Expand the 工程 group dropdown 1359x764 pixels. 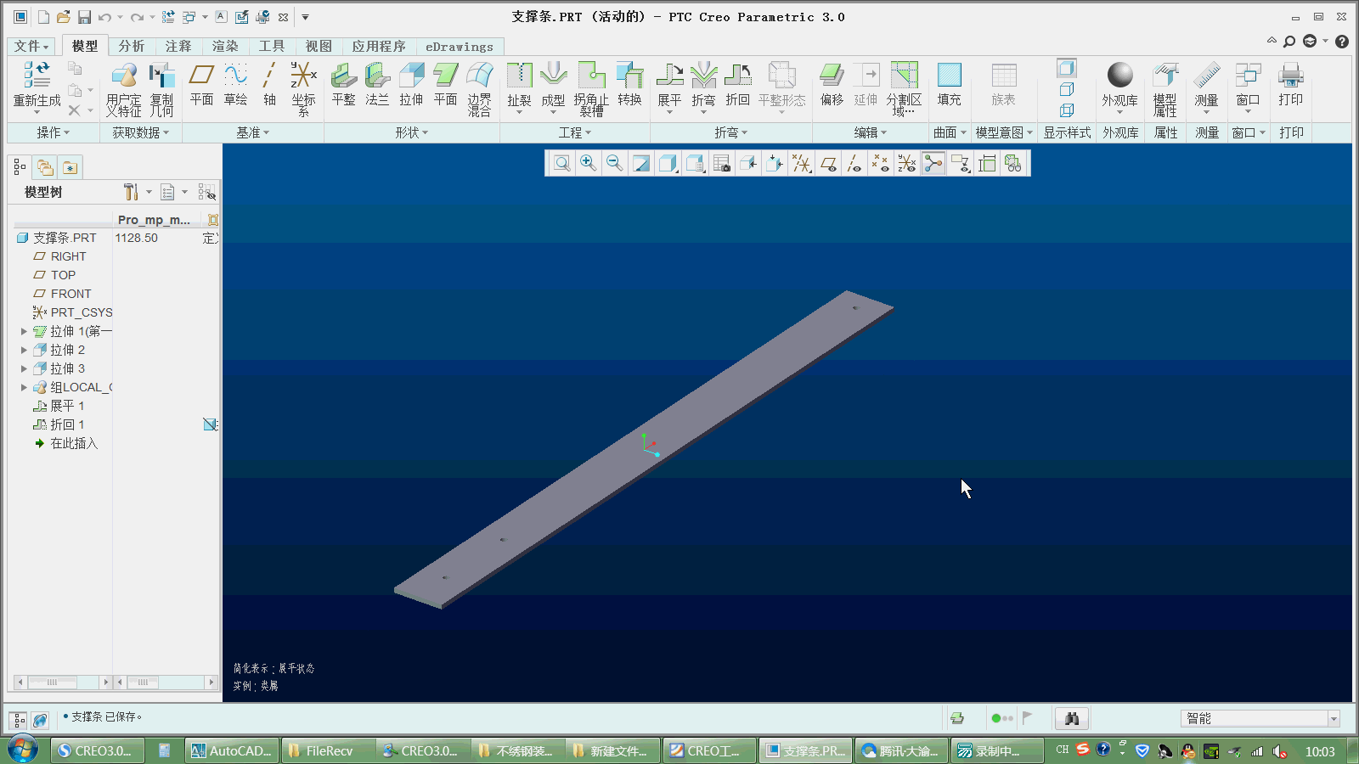coord(575,132)
